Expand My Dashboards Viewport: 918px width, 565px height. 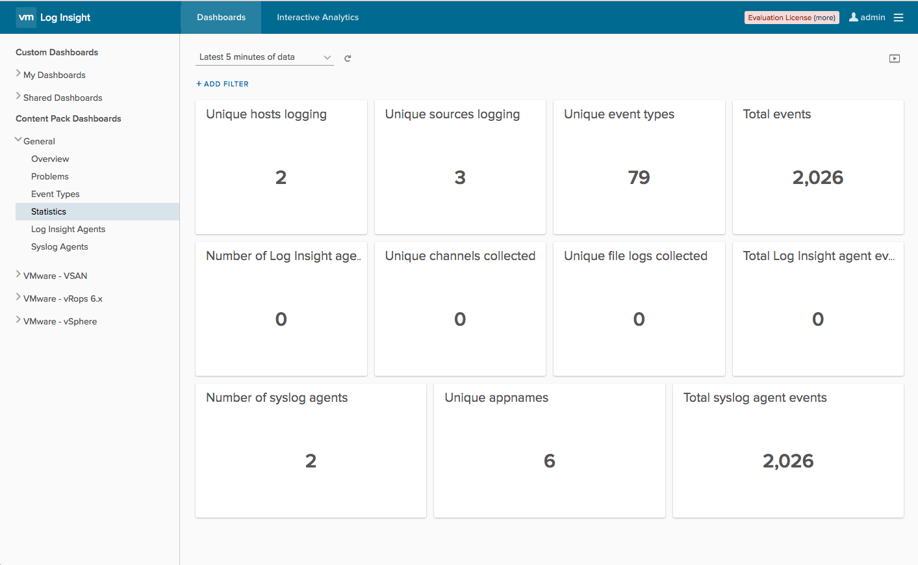click(x=18, y=74)
